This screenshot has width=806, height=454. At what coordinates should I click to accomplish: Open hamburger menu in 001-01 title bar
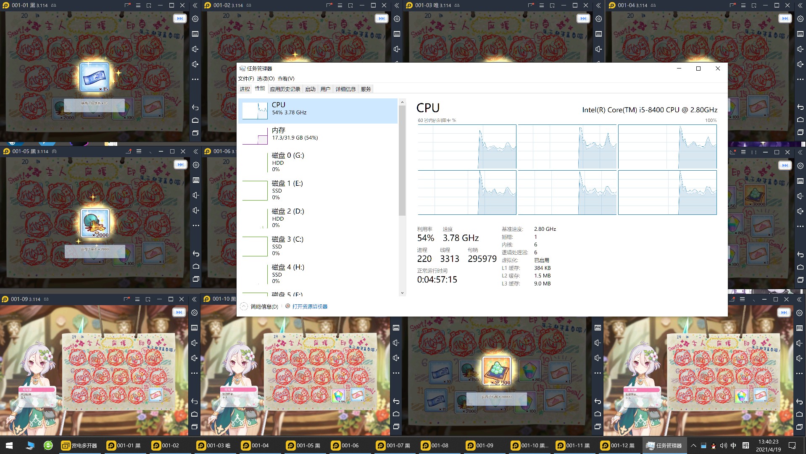[x=138, y=5]
